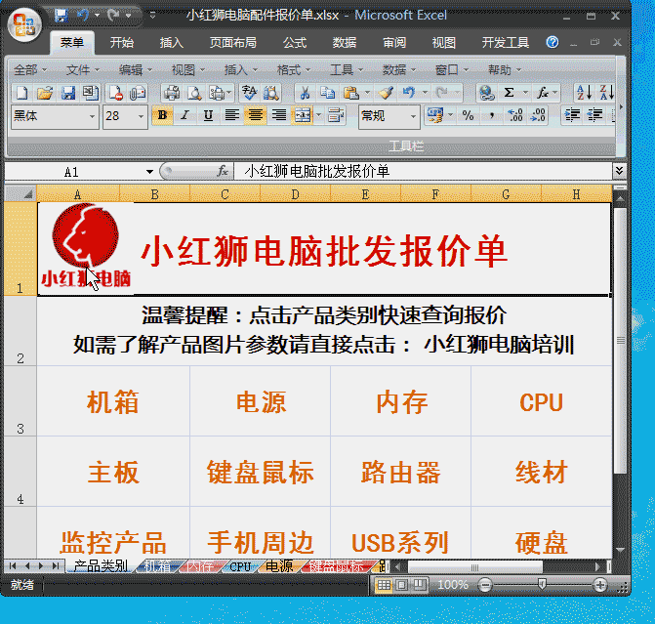Click the 内存 category link cell
This screenshot has width=655, height=624.
click(x=401, y=402)
